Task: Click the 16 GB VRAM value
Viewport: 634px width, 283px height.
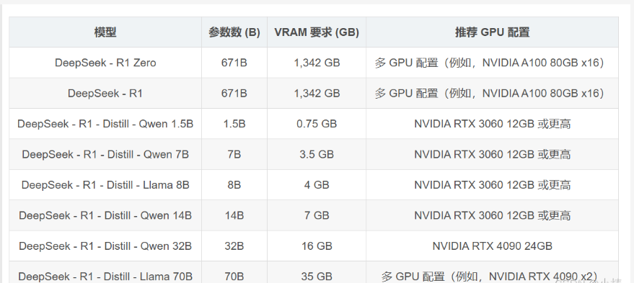Action: pos(317,246)
